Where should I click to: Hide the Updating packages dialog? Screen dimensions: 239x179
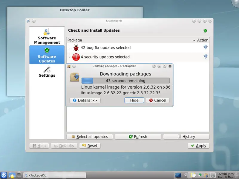[134, 100]
